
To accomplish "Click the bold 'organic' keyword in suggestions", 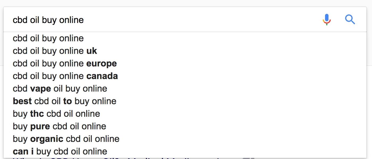I will pyautogui.click(x=47, y=139).
